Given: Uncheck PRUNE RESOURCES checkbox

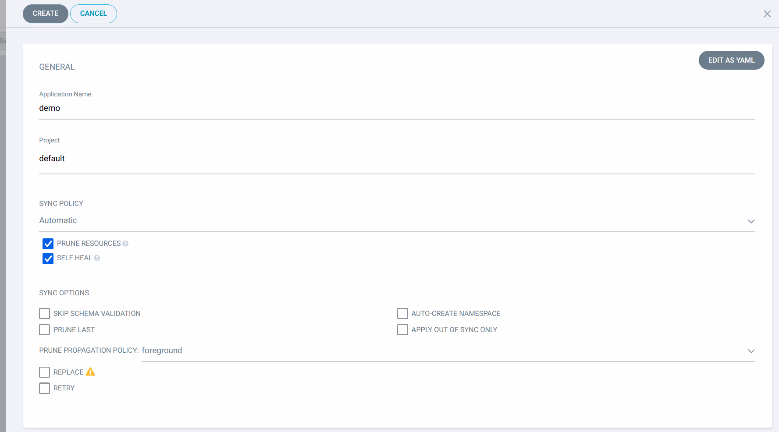Looking at the screenshot, I should 48,244.
